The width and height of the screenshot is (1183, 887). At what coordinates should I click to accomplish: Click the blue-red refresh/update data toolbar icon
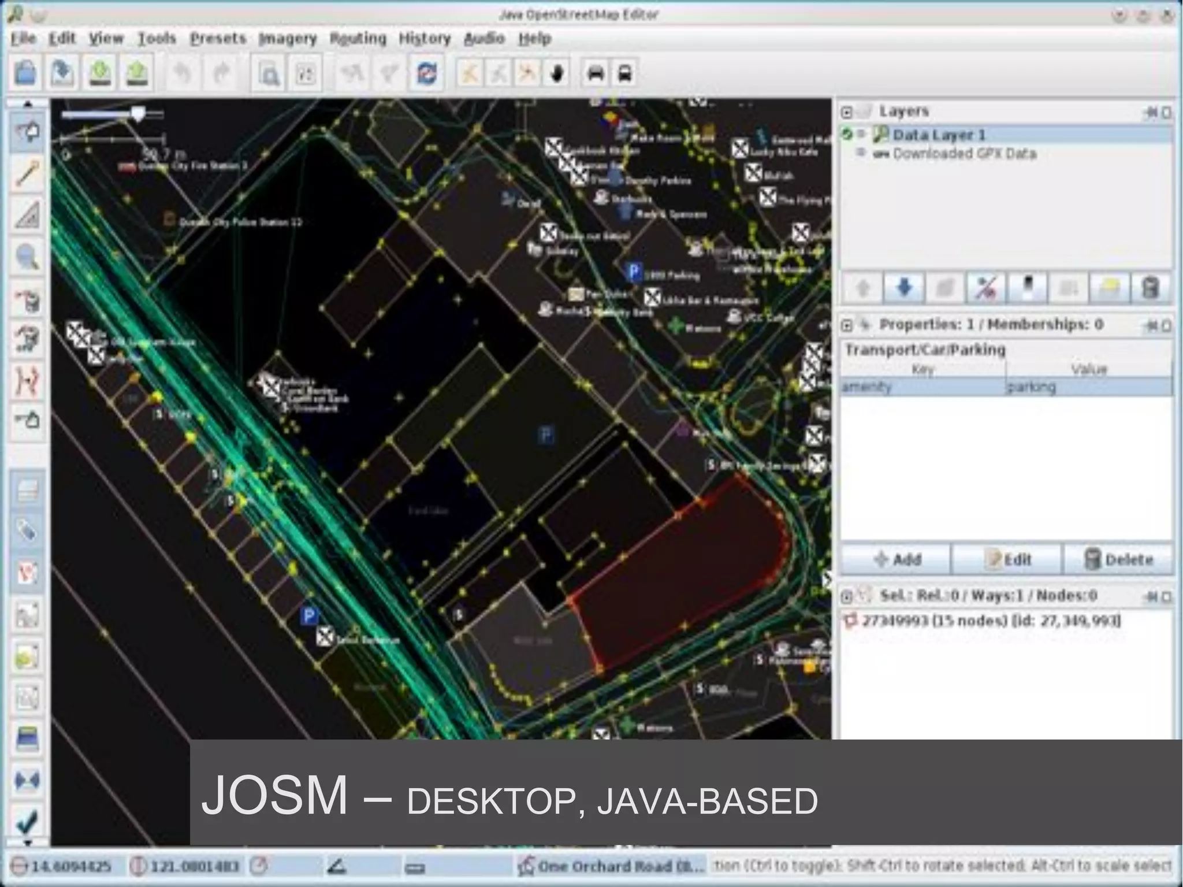426,74
